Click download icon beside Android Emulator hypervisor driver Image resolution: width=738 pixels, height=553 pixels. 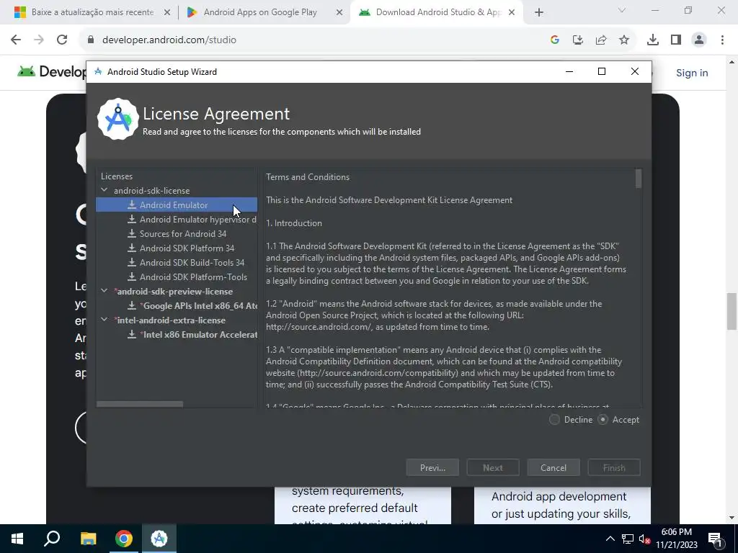tap(132, 220)
